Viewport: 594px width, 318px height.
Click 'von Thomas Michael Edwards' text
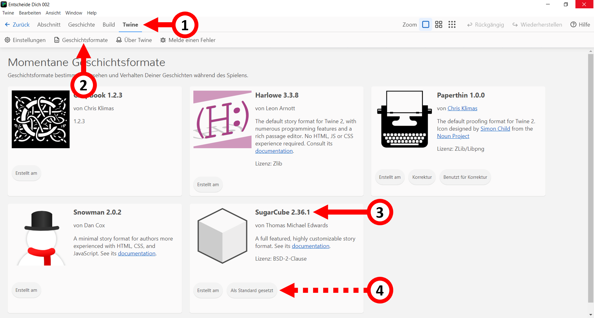[x=291, y=226]
